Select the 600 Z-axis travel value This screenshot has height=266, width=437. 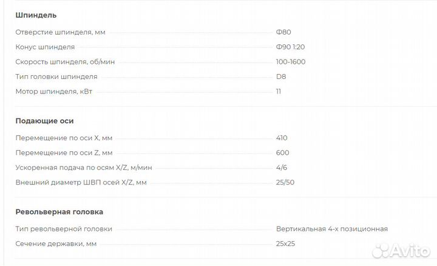[282, 153]
